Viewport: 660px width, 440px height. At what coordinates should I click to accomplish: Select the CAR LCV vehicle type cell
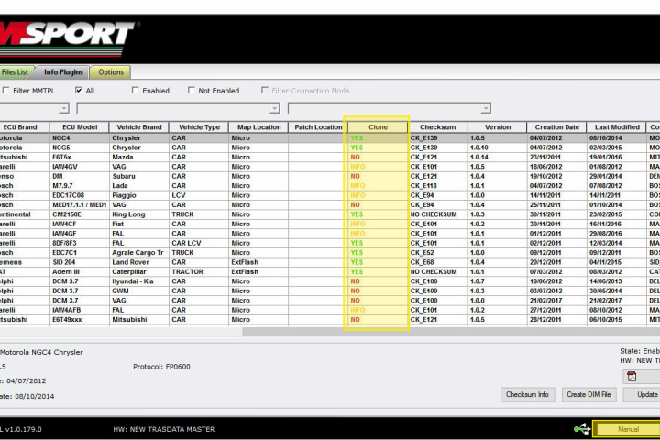199,243
